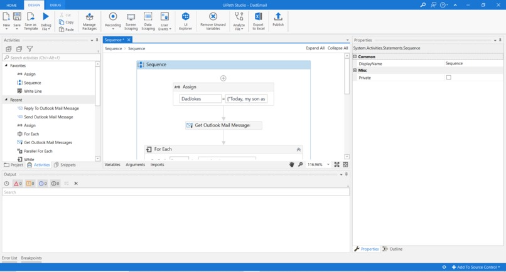Switch to the Outline tab
This screenshot has width=506, height=272.
[x=393, y=249]
